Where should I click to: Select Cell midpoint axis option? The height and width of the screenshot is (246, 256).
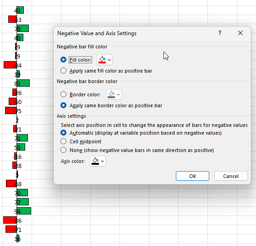(63, 141)
